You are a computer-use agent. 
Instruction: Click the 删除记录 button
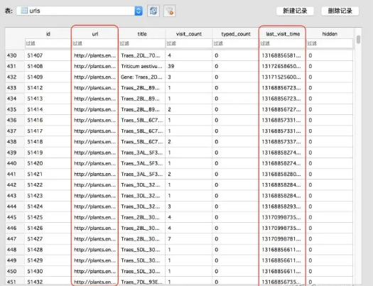pyautogui.click(x=340, y=11)
